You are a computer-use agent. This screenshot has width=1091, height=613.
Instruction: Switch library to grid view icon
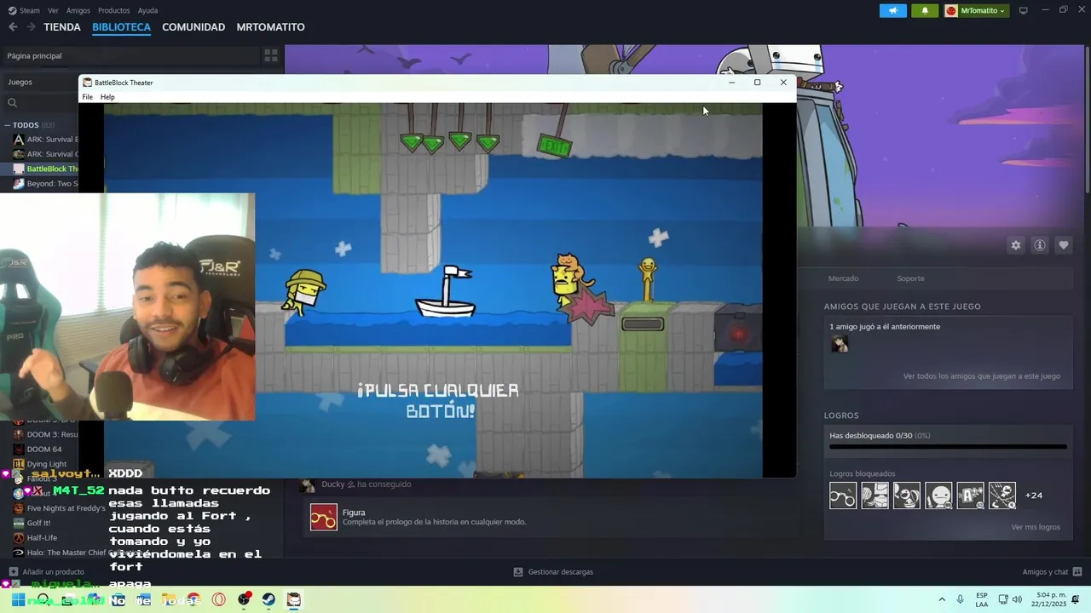pyautogui.click(x=271, y=55)
